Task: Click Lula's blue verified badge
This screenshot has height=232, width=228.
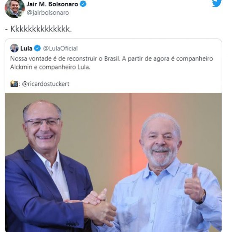Action: 37,48
